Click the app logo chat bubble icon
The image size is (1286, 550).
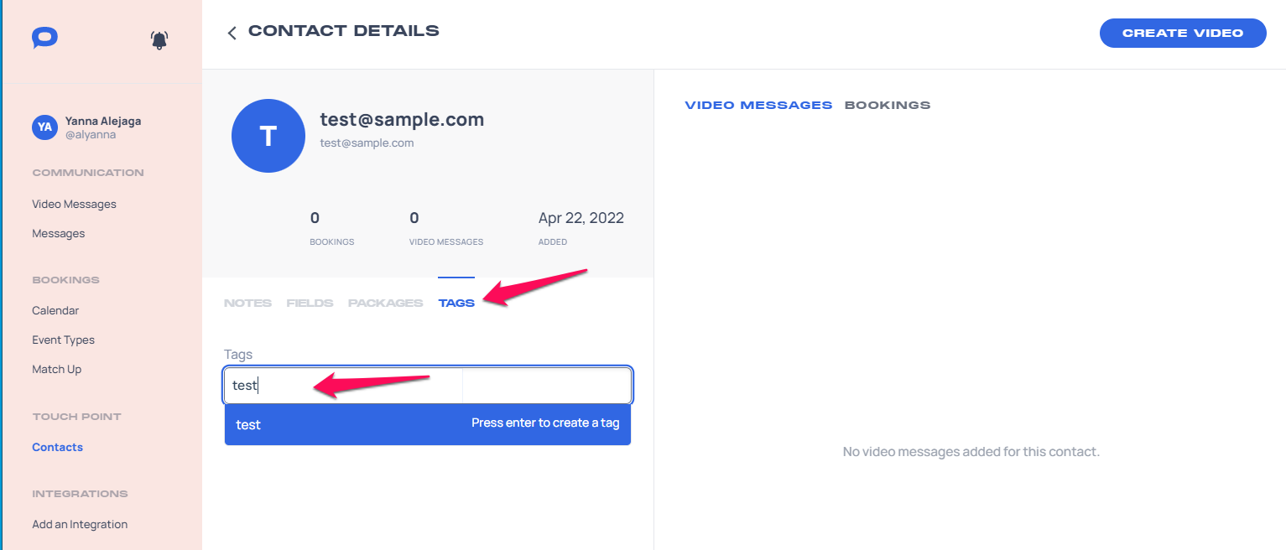(x=44, y=39)
